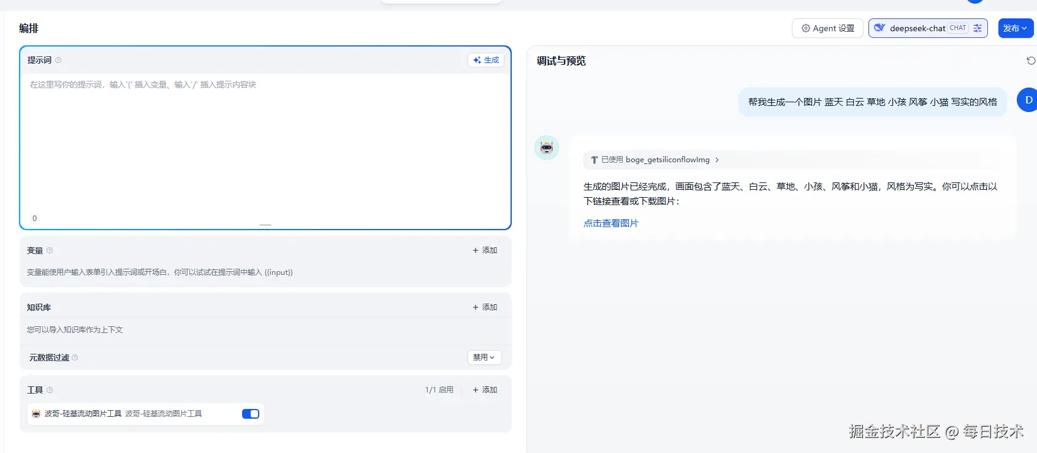Click the variable description hint text

(160, 272)
